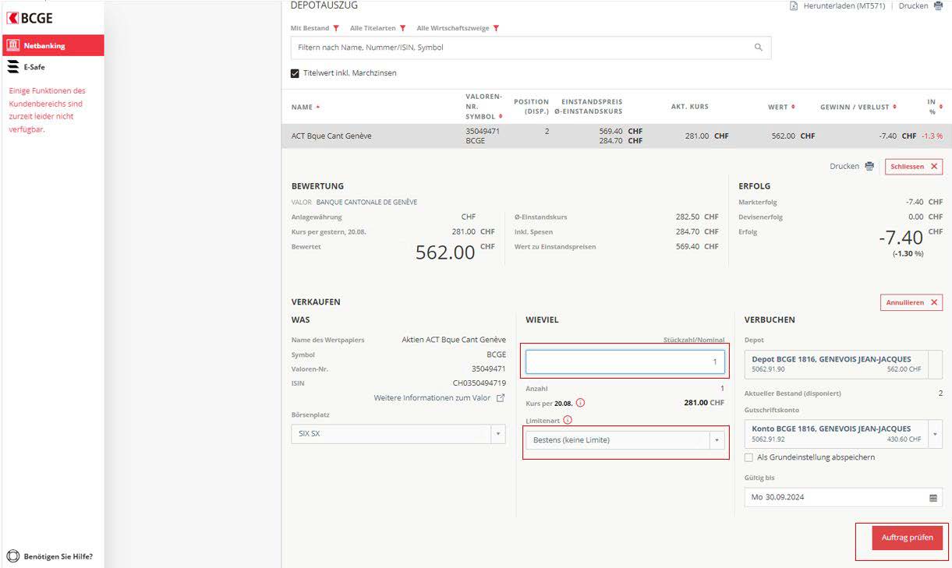
Task: Check 'Als Grundeinstellung abspeichern'
Action: 749,457
